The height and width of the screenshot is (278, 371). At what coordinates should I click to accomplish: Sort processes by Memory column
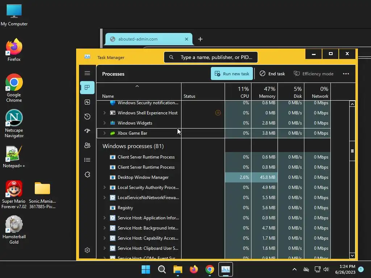pyautogui.click(x=264, y=92)
